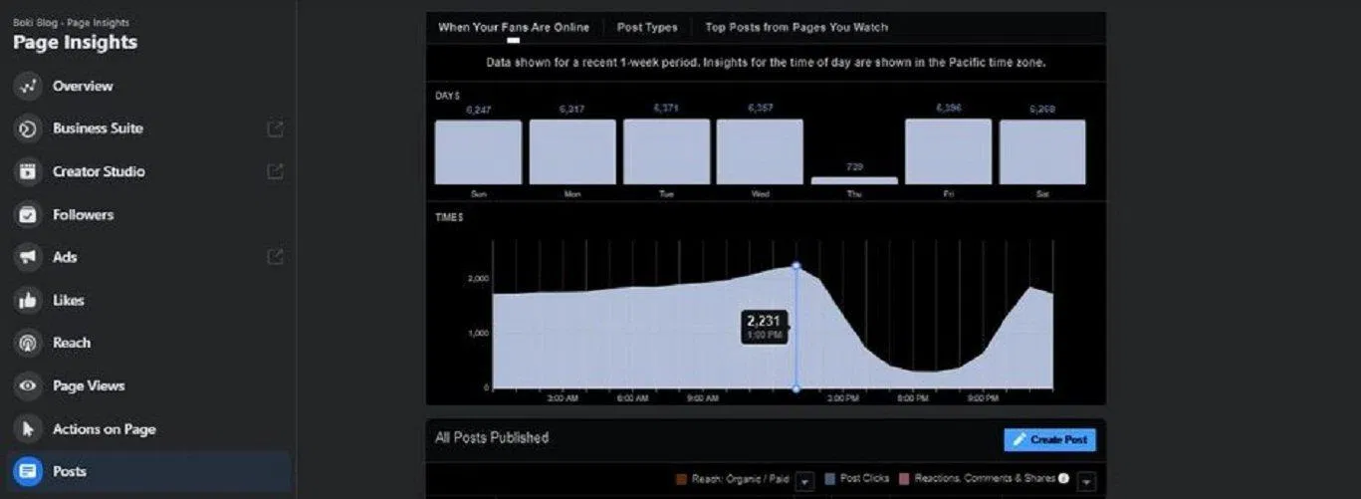Select the Thu bar in Days chart
The height and width of the screenshot is (499, 1361).
tap(854, 180)
